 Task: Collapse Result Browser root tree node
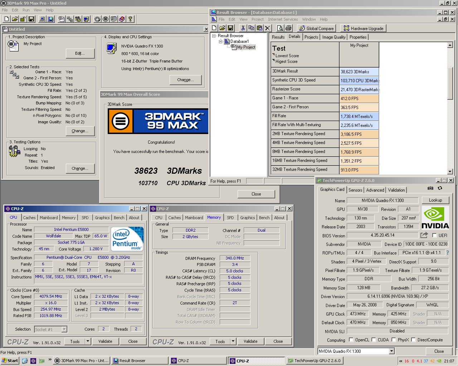pos(214,36)
